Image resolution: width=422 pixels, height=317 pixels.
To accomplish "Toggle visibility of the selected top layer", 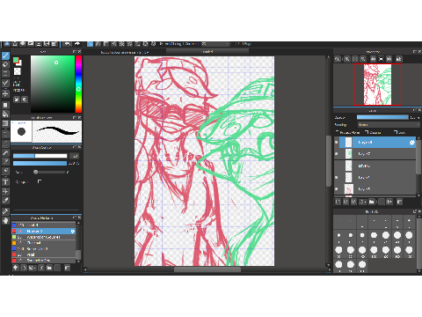I will coord(337,143).
